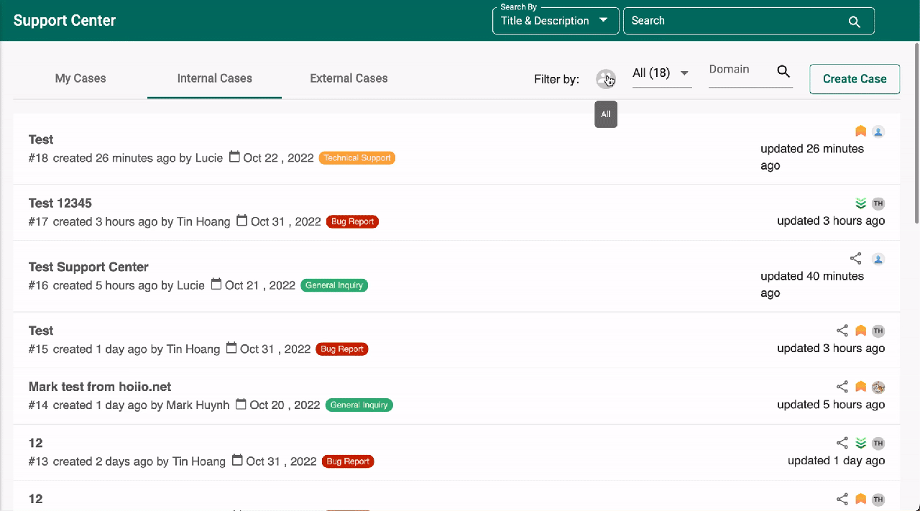
Task: Click '#13 created 2 days ago by Tin Hoang'
Action: pos(127,461)
